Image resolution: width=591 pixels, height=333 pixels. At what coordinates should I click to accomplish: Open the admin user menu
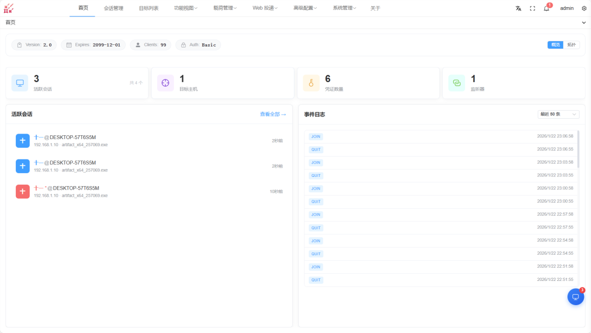[x=566, y=8]
